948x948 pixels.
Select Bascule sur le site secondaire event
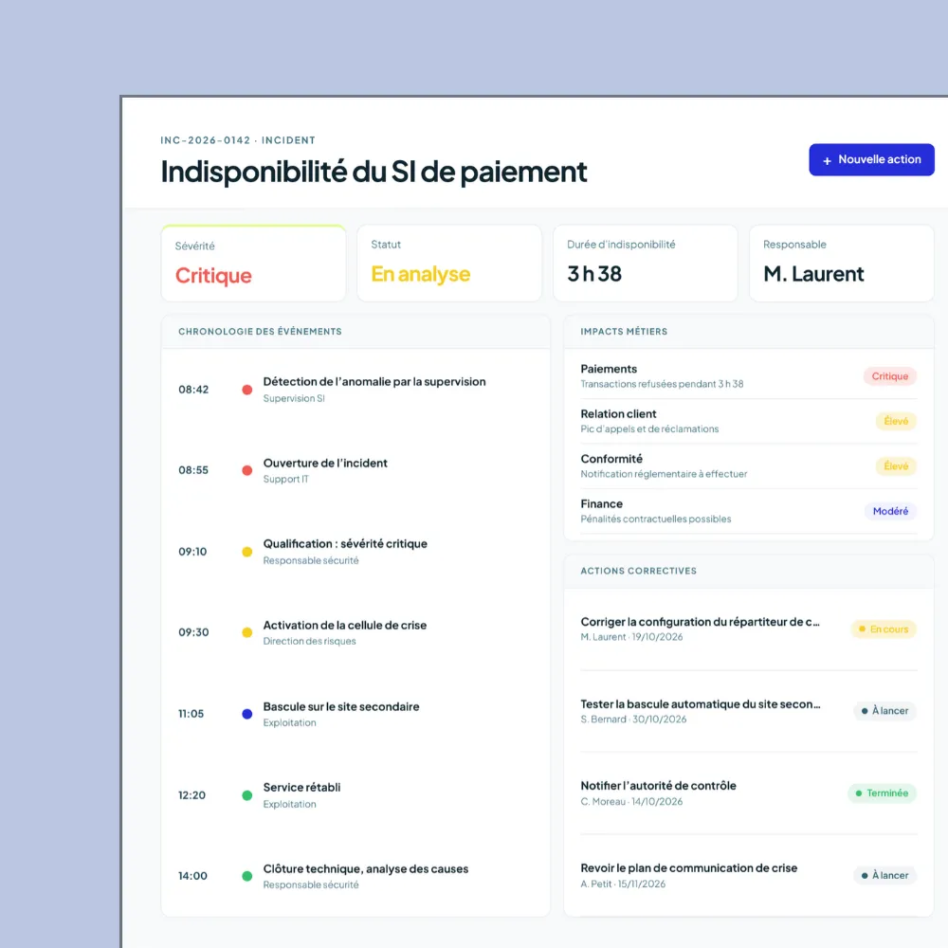tap(355, 714)
